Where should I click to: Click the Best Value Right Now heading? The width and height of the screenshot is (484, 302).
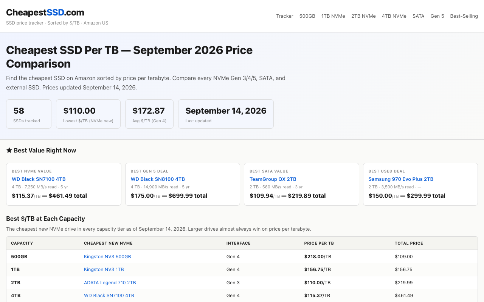[x=41, y=150]
